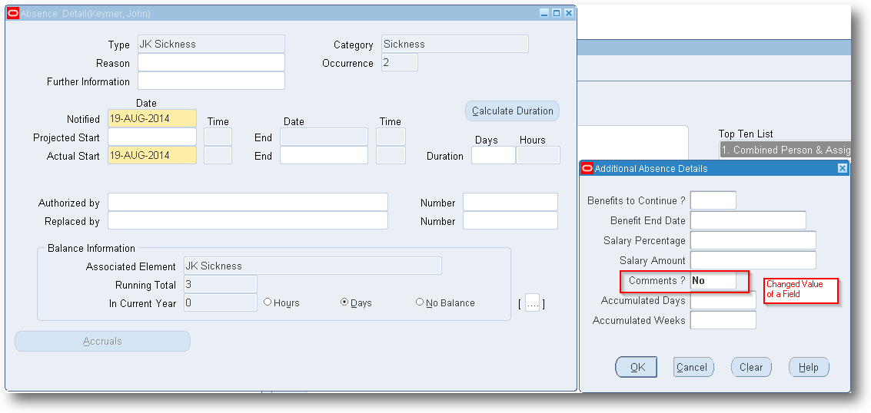Select the Hours radio button
The height and width of the screenshot is (413, 871).
[x=268, y=302]
